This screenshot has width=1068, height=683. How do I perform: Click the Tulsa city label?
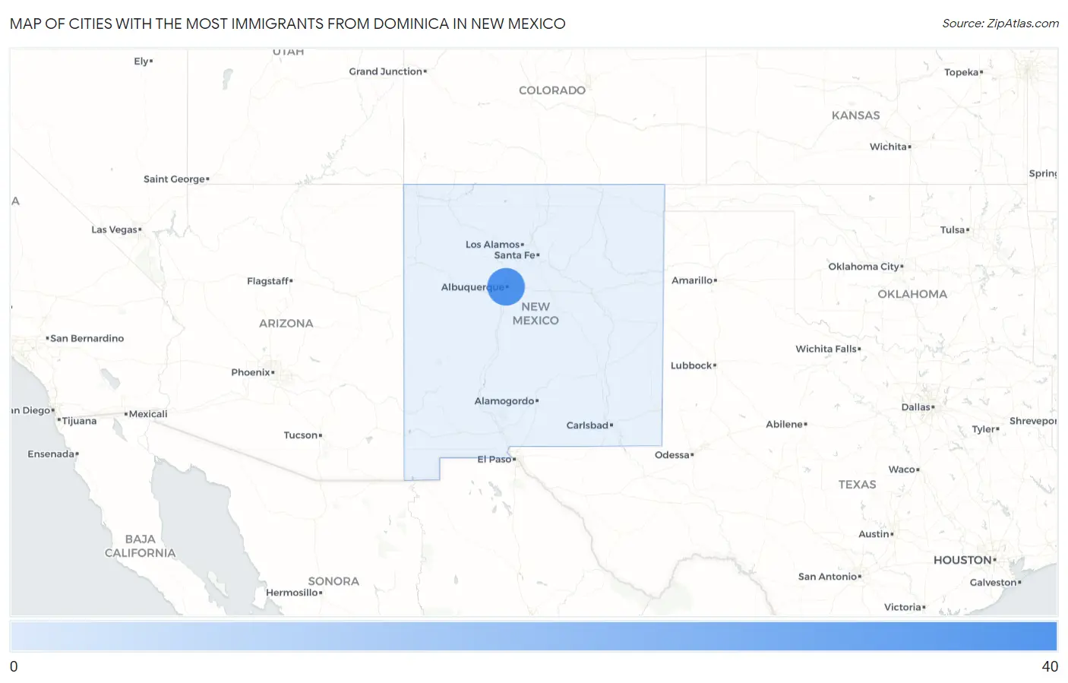953,229
